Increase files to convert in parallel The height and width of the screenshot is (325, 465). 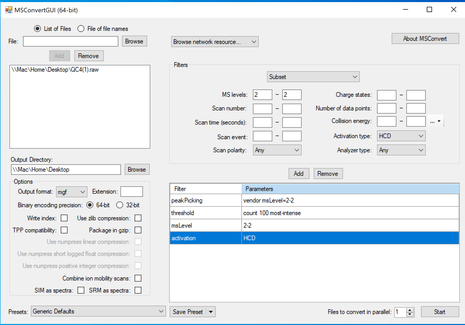tap(410, 310)
